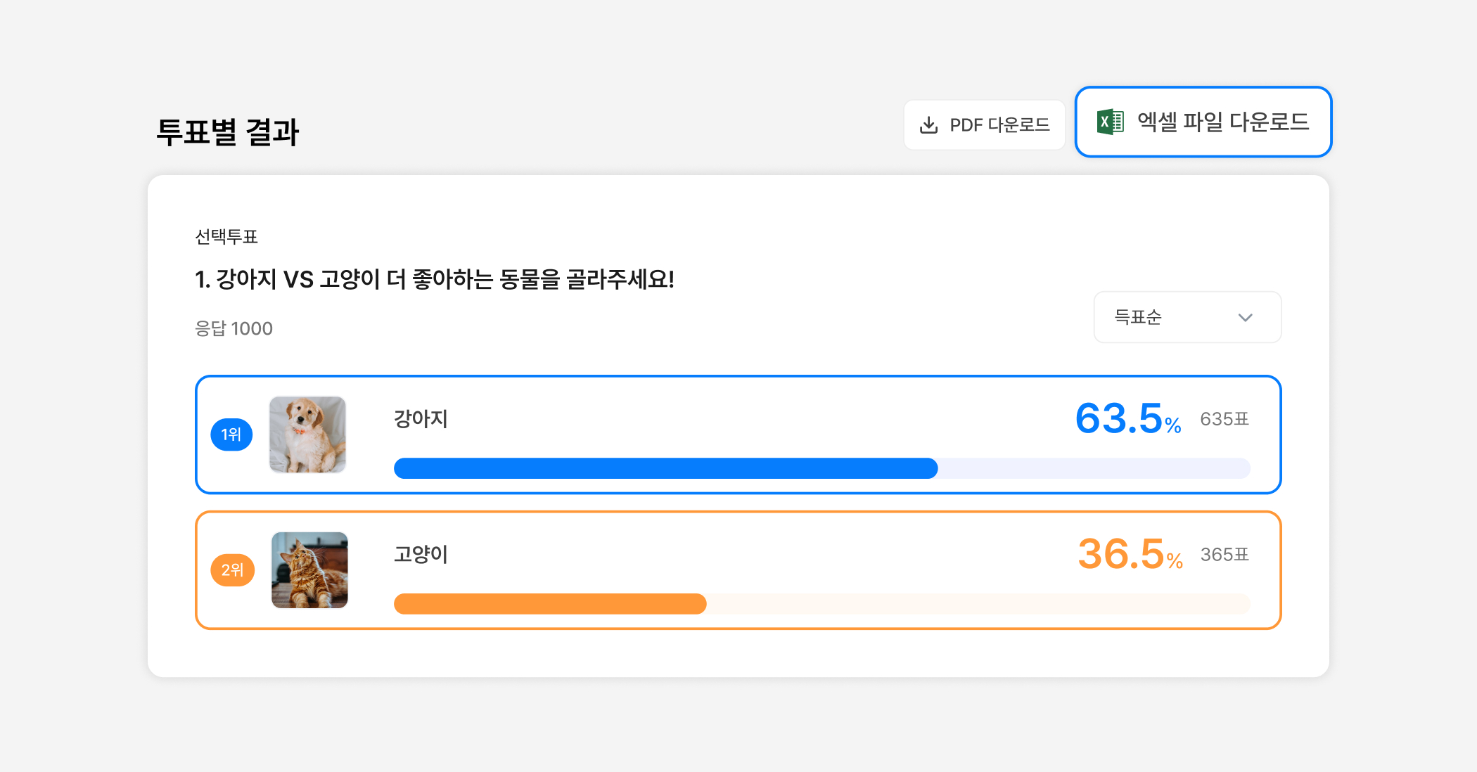Click the Excel logo icon
Image resolution: width=1477 pixels, height=772 pixels.
point(1111,122)
